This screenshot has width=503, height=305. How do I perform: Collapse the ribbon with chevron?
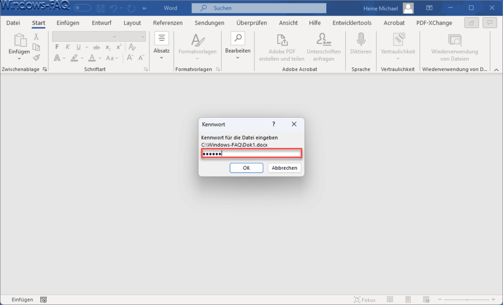(496, 70)
